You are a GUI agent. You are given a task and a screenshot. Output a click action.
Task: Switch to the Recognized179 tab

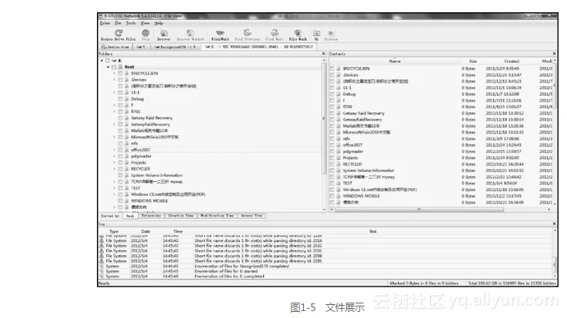coord(175,47)
